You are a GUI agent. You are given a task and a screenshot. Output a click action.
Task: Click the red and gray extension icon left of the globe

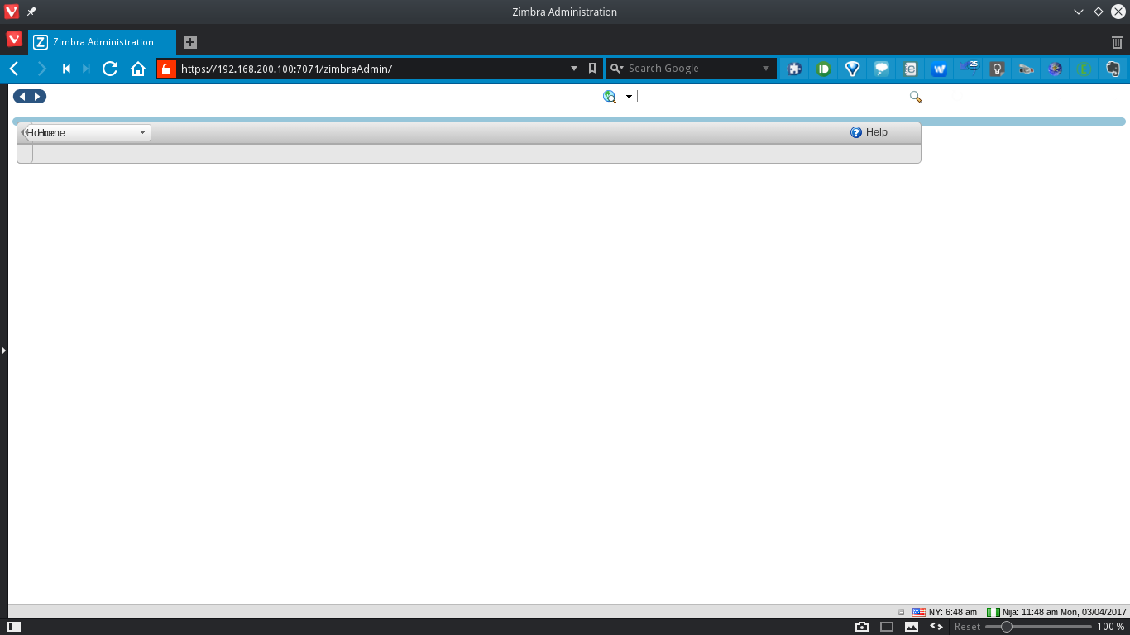click(1027, 69)
